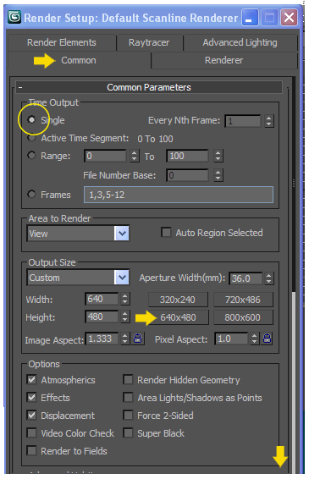Set output size to 320x240 preset
Image resolution: width=309 pixels, height=479 pixels.
pos(178,300)
